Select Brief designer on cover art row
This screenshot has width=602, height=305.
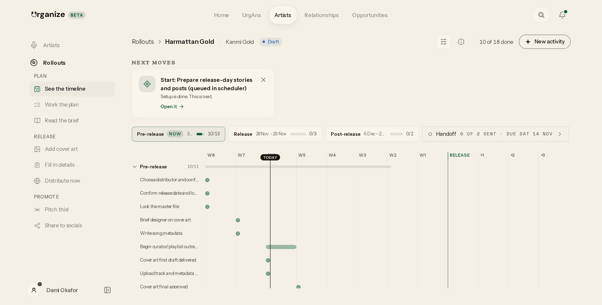tap(166, 220)
